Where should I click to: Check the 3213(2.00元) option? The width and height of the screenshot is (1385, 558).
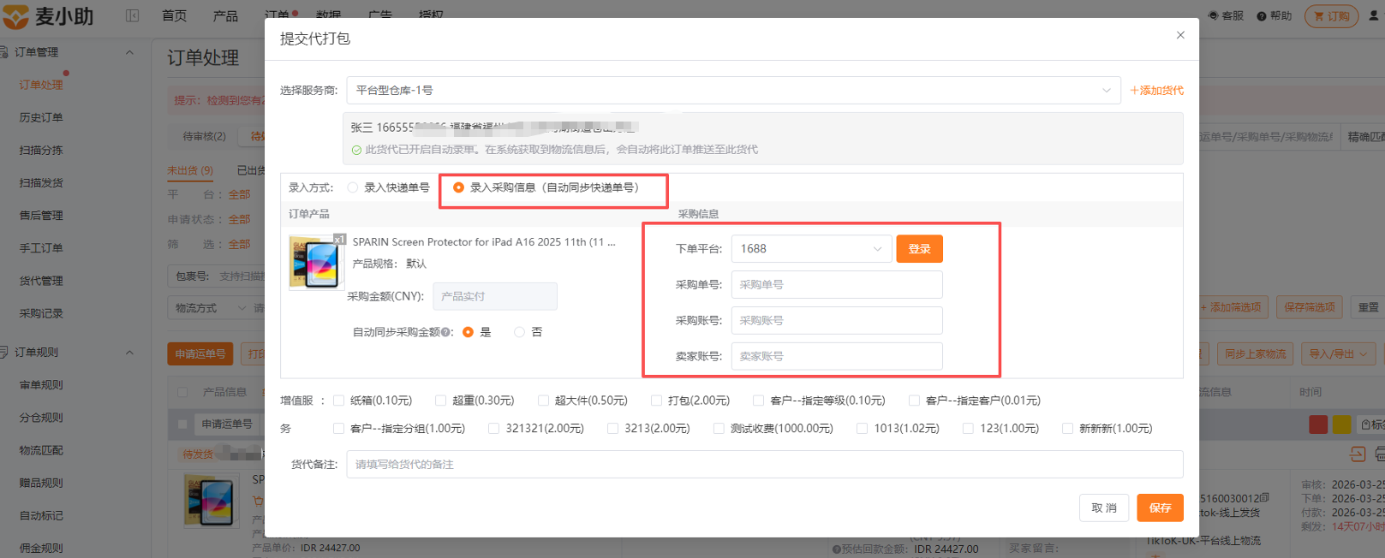(x=612, y=429)
